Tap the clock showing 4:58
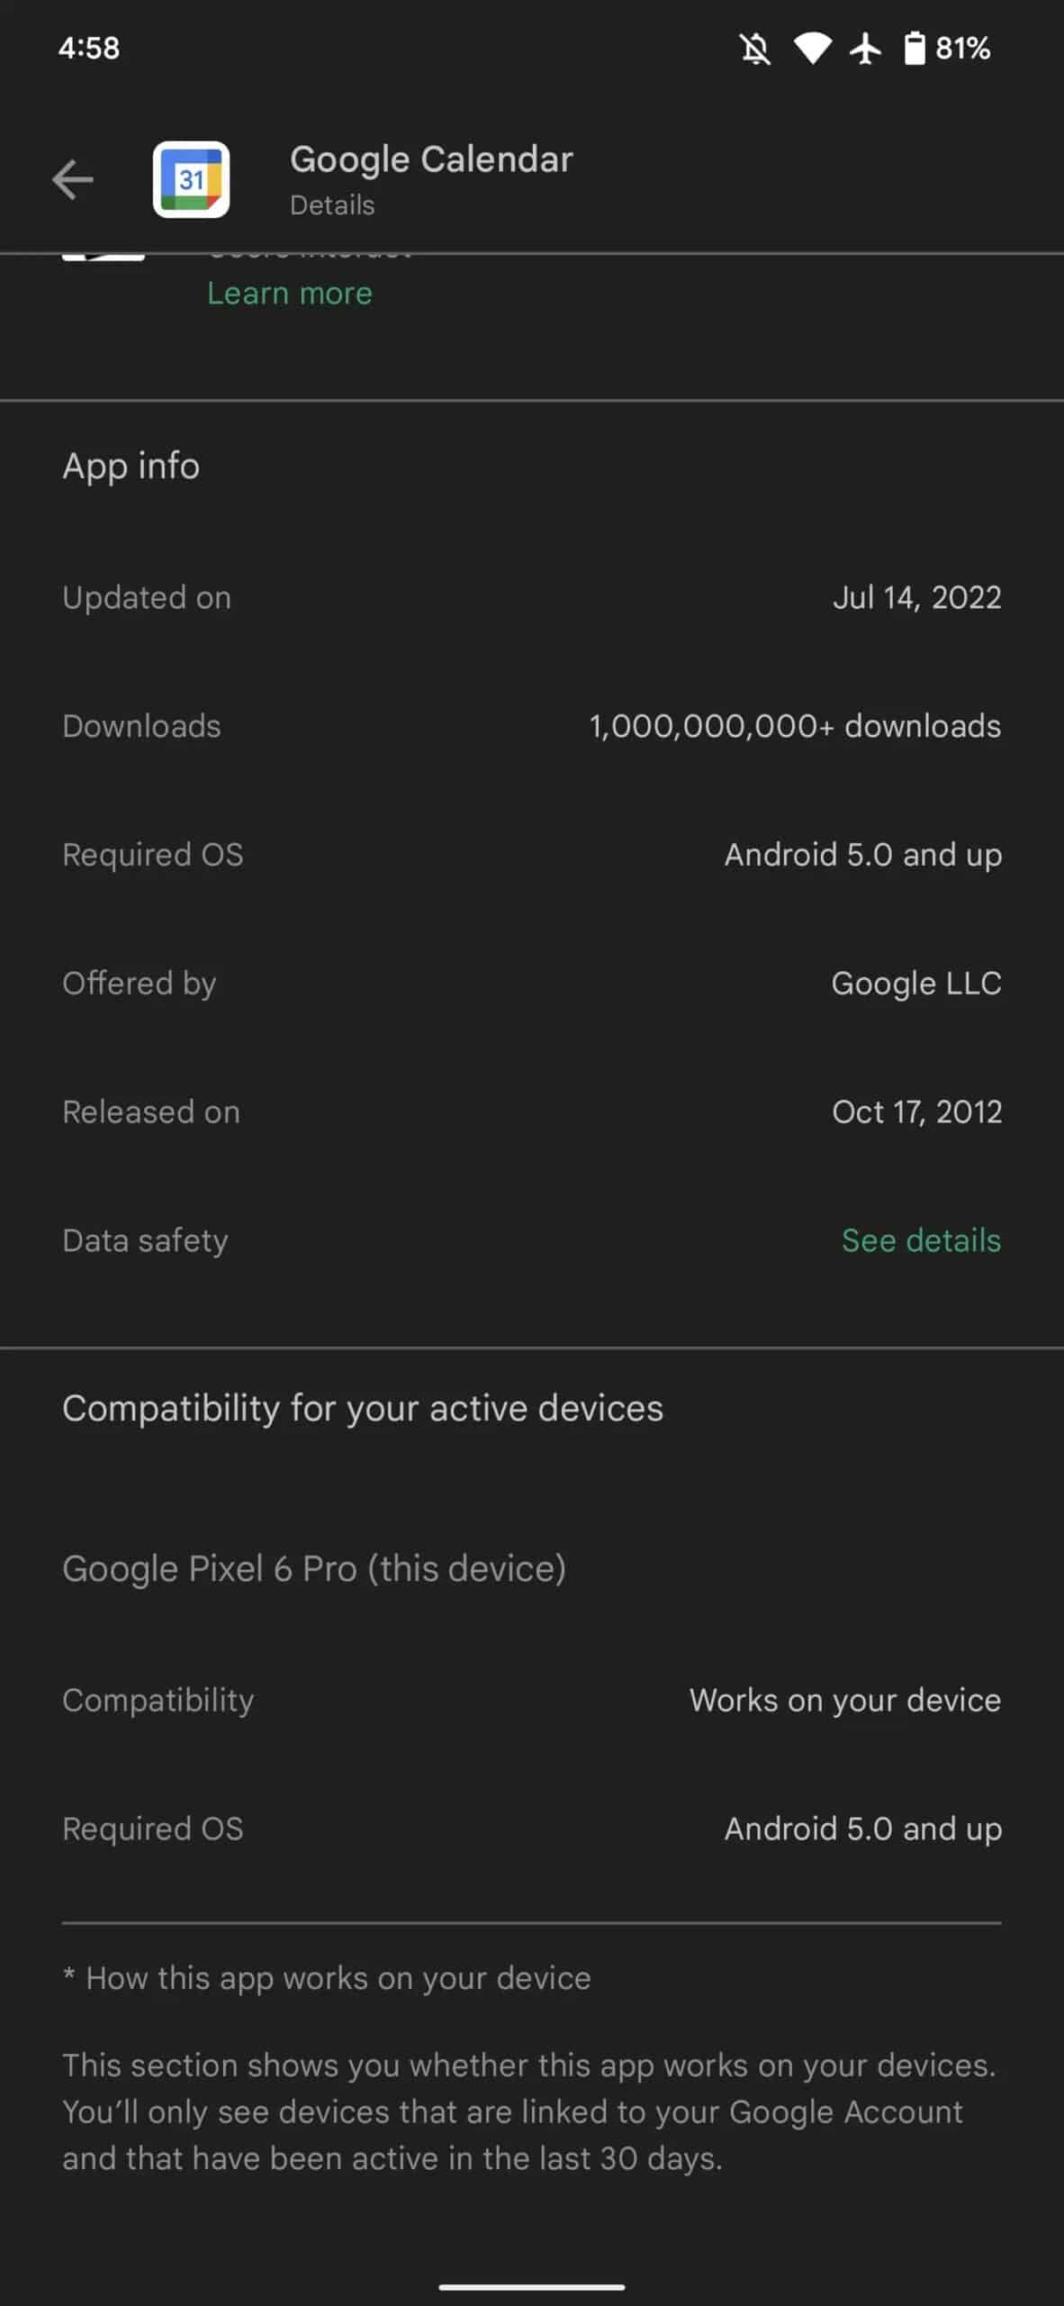 click(x=89, y=48)
